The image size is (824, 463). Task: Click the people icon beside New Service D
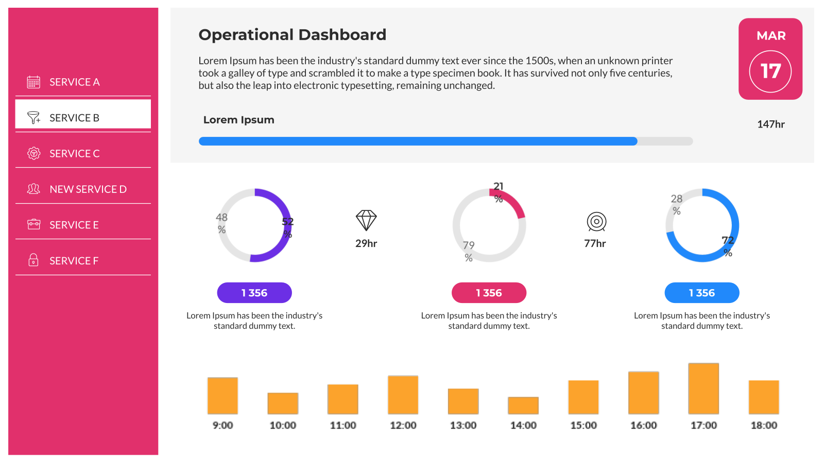[x=33, y=189]
